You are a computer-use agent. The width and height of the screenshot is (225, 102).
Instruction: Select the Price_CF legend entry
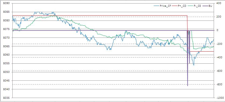pyautogui.click(x=162, y=6)
